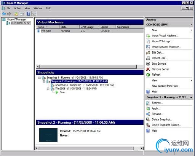
Task: Click the Virtual Network Manager icon
Action: pyautogui.click(x=148, y=47)
